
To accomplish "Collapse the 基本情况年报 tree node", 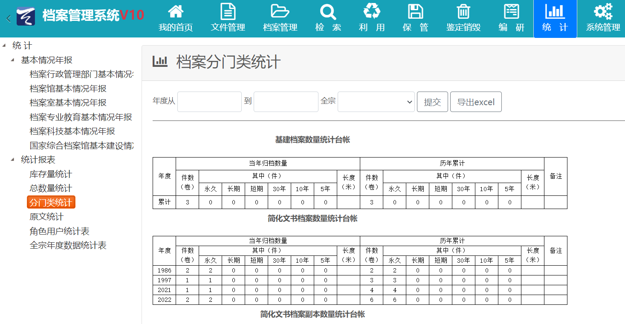I will [13, 60].
